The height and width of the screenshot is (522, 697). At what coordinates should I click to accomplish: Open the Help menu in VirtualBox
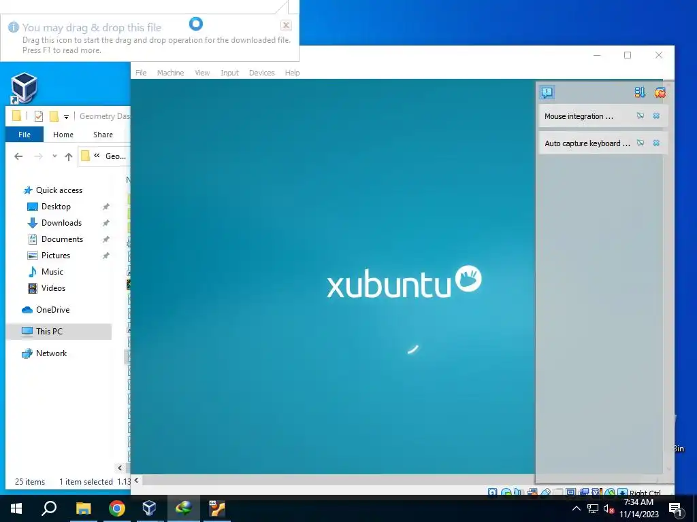point(292,73)
